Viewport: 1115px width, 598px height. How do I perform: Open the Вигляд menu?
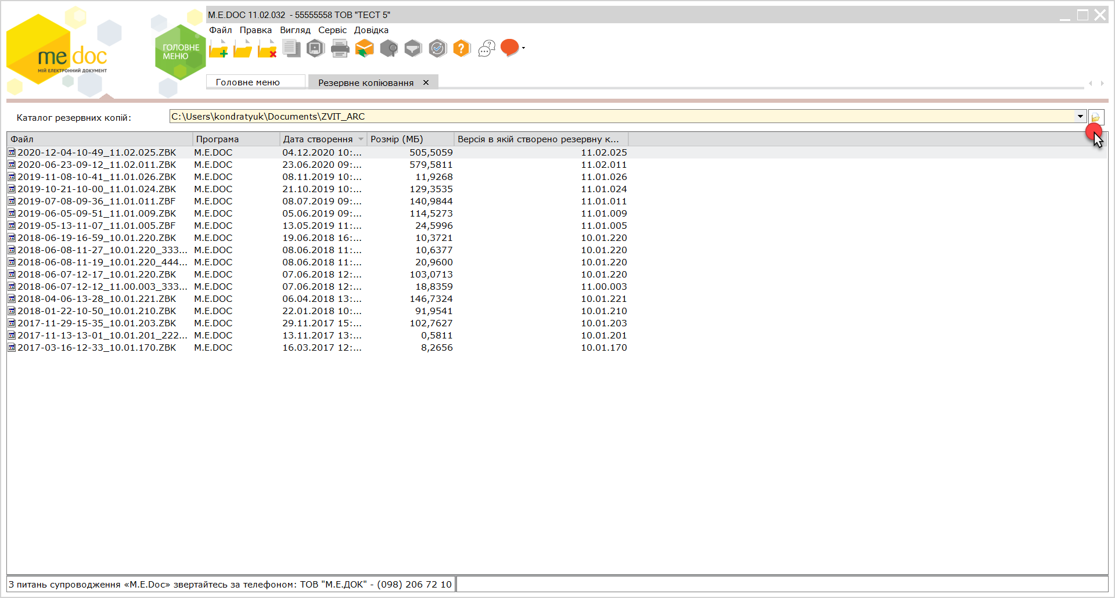[295, 30]
